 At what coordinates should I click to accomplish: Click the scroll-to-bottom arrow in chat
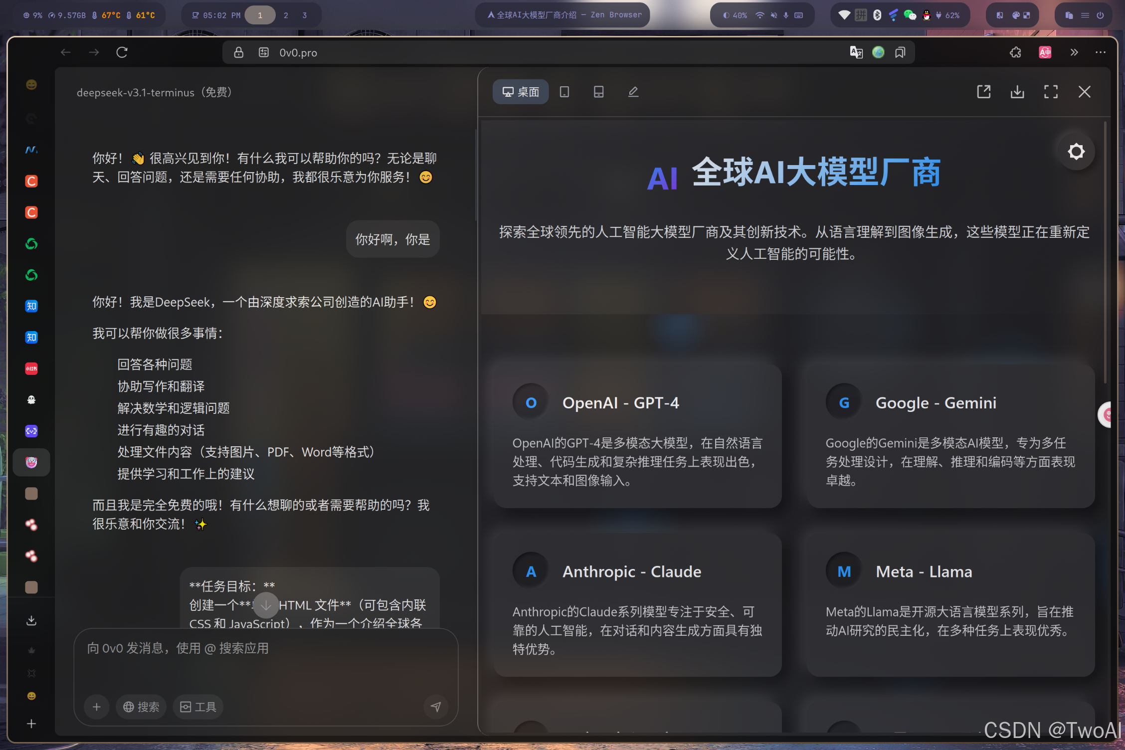(x=266, y=605)
